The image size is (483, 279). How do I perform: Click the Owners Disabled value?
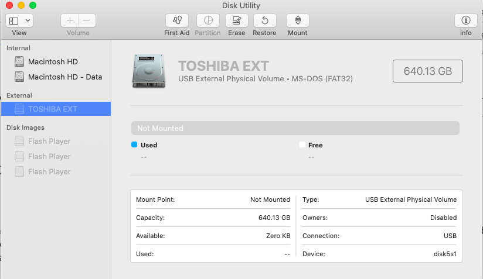(443, 218)
